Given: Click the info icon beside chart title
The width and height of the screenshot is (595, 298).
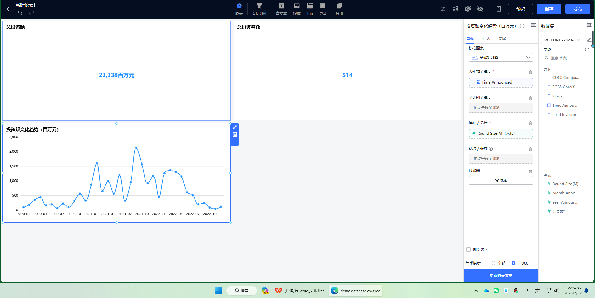Looking at the screenshot, I should pos(522,26).
